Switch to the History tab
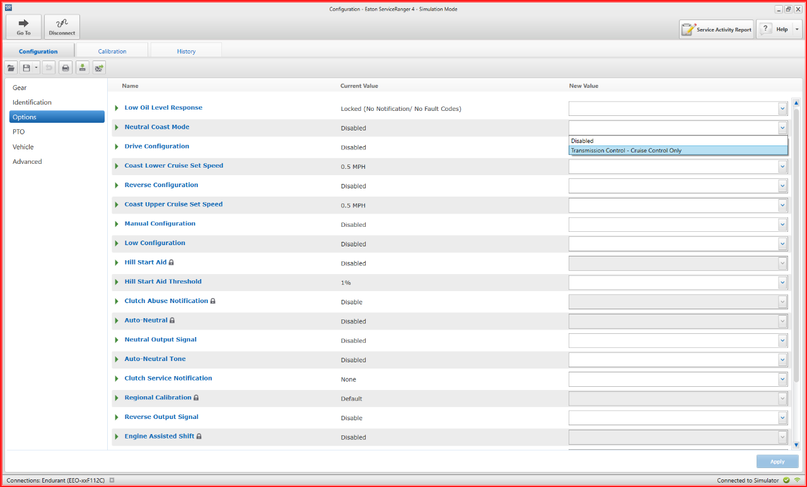The width and height of the screenshot is (807, 487). [186, 51]
